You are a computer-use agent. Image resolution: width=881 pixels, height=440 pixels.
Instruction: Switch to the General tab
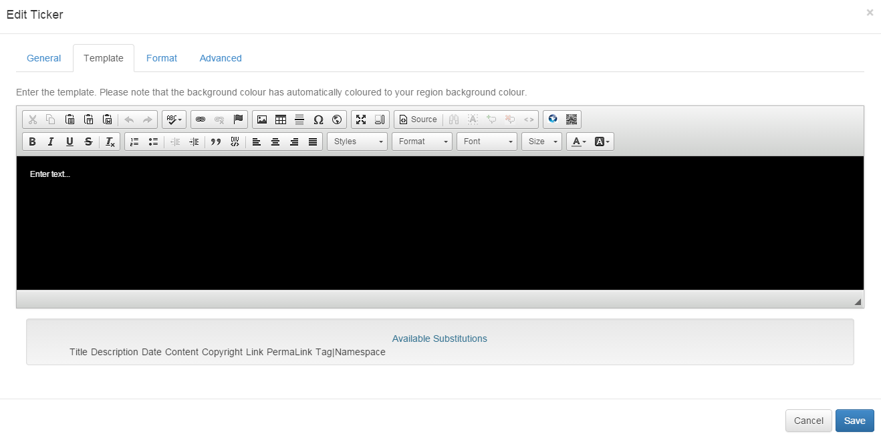[44, 58]
